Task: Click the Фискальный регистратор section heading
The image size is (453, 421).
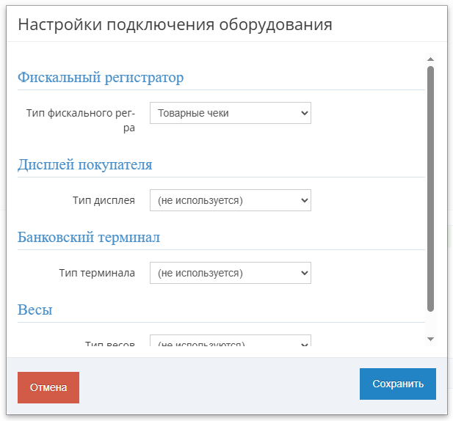Action: pyautogui.click(x=101, y=77)
